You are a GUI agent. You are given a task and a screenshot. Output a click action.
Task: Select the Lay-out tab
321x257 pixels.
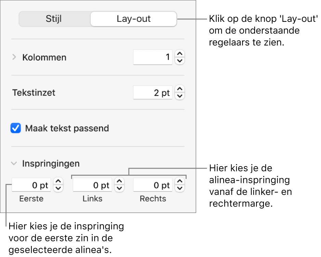click(133, 19)
